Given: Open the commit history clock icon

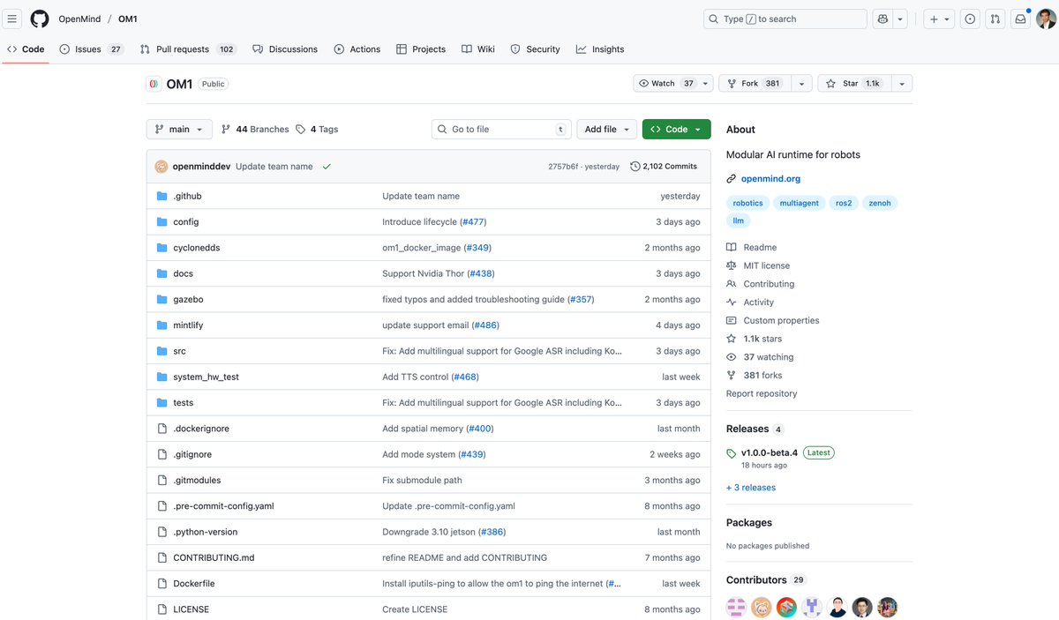Looking at the screenshot, I should pos(635,166).
